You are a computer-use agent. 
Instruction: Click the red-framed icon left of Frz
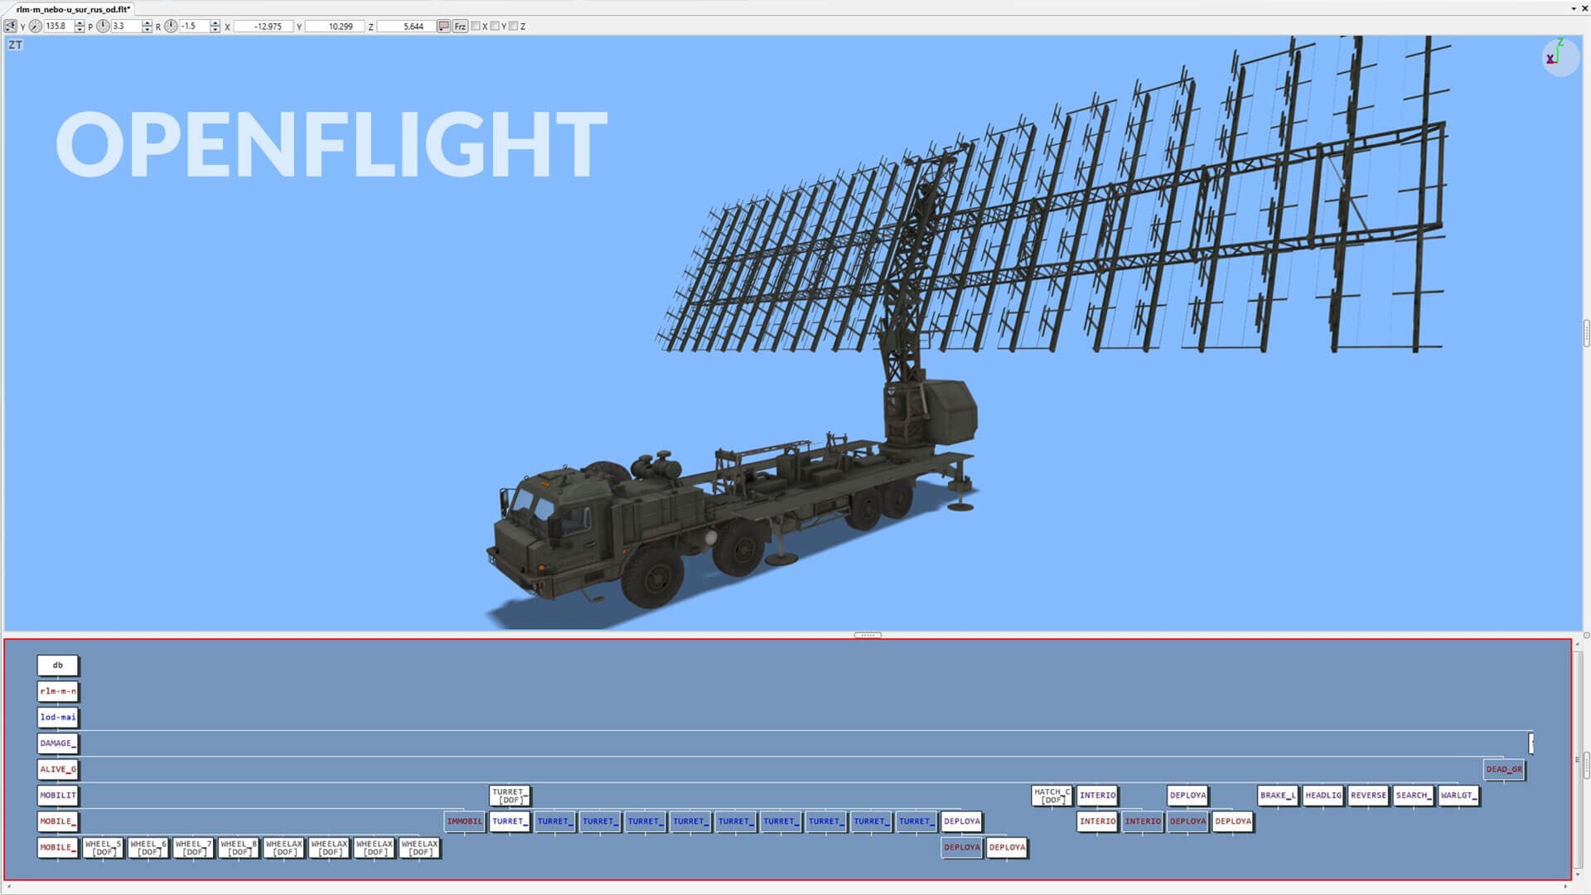[x=443, y=27]
